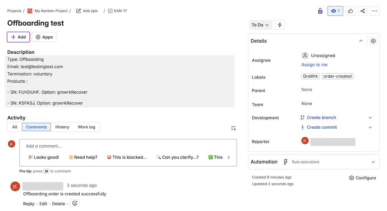Open Details panel settings gear
This screenshot has width=387, height=211.
coord(373,41)
